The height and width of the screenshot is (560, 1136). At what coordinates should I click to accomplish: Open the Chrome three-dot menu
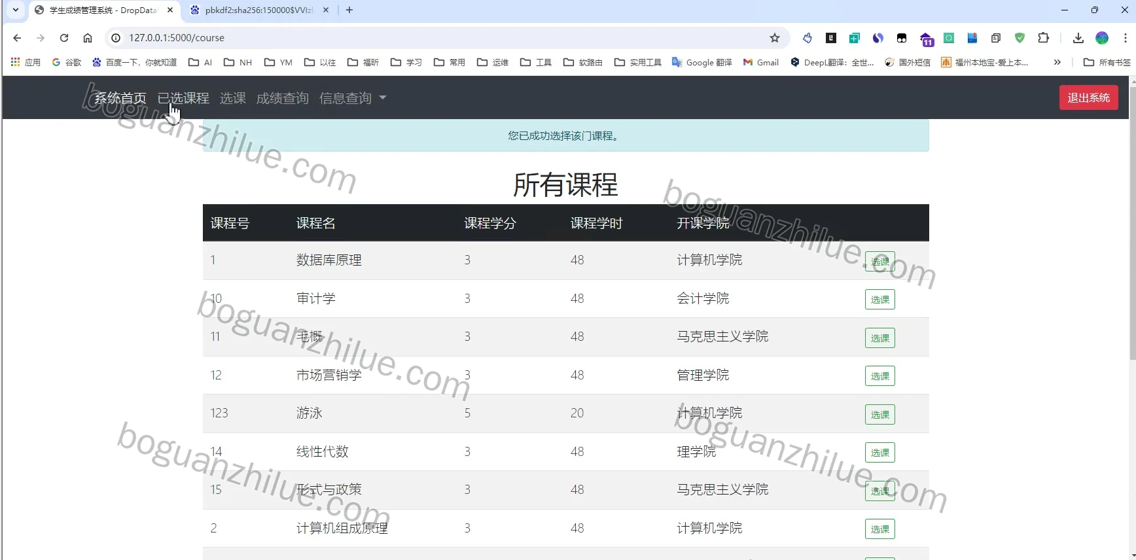pos(1126,38)
